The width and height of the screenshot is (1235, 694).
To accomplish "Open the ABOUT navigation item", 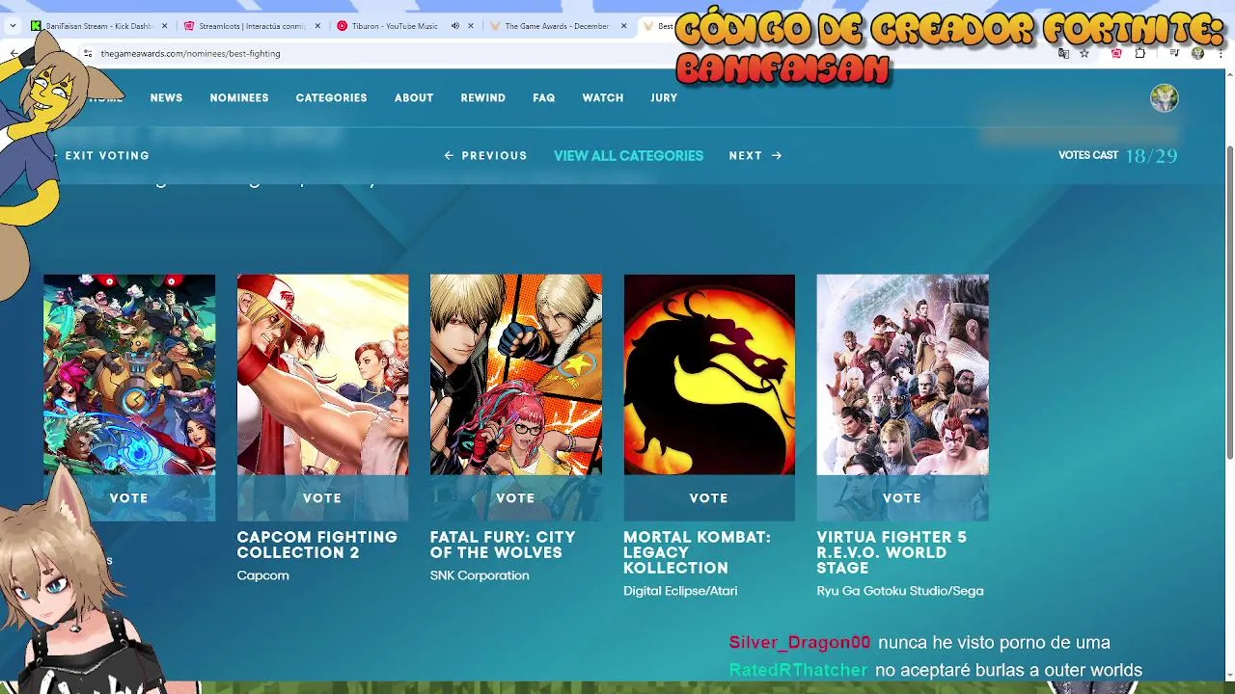I will point(414,97).
